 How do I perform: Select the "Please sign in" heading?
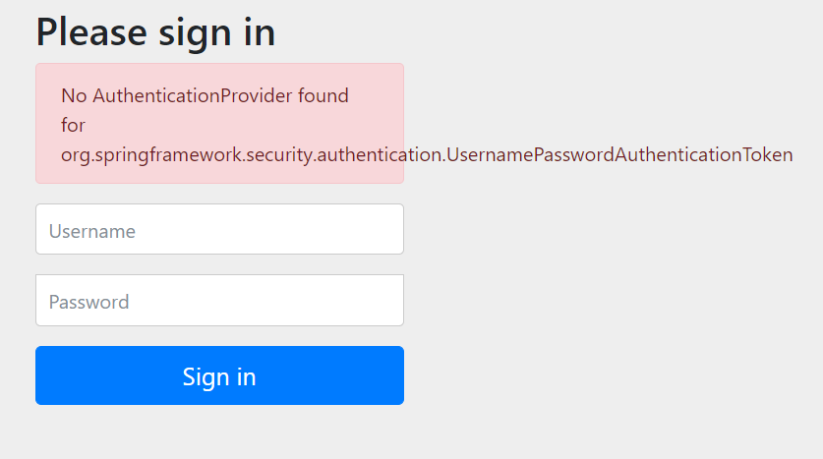click(x=155, y=33)
